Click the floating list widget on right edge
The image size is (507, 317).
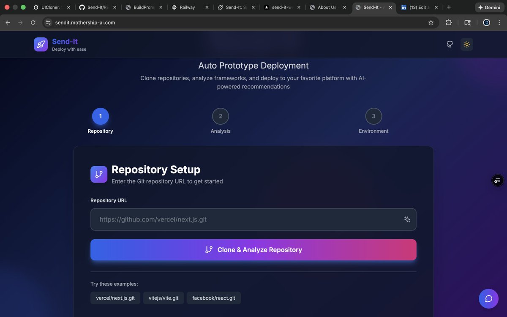498,180
